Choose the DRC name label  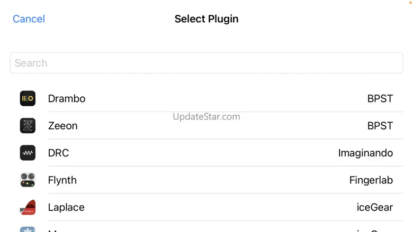[x=58, y=153]
